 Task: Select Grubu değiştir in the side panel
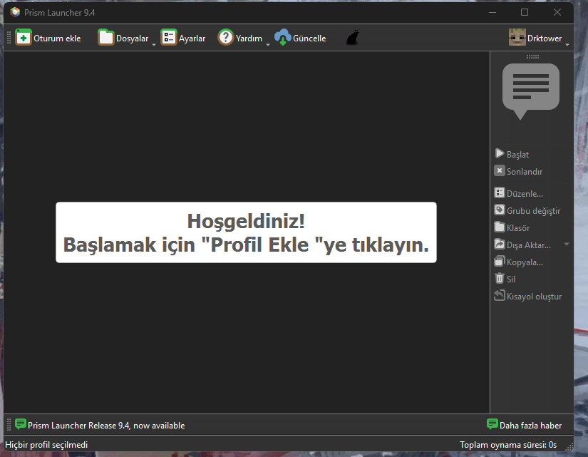coord(527,210)
